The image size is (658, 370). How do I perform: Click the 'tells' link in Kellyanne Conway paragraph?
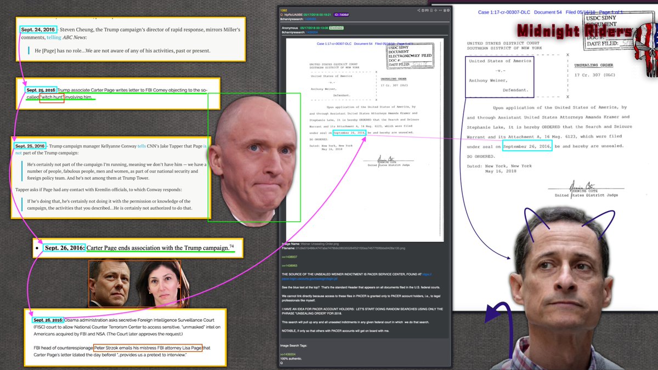tap(142, 146)
